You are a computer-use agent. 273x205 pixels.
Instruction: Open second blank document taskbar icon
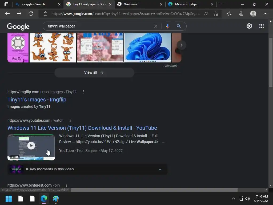click(32, 199)
